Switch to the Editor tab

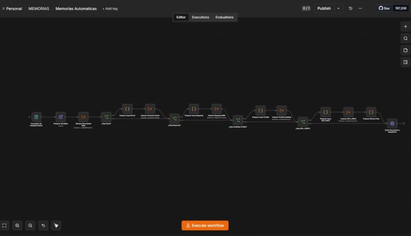coord(181,17)
